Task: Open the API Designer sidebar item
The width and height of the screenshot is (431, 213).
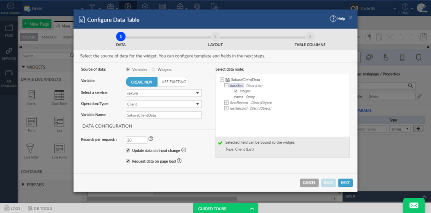Action: (9, 78)
